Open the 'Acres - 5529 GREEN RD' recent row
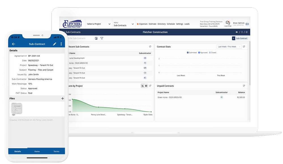This screenshot has width=283, height=164. click(x=110, y=63)
